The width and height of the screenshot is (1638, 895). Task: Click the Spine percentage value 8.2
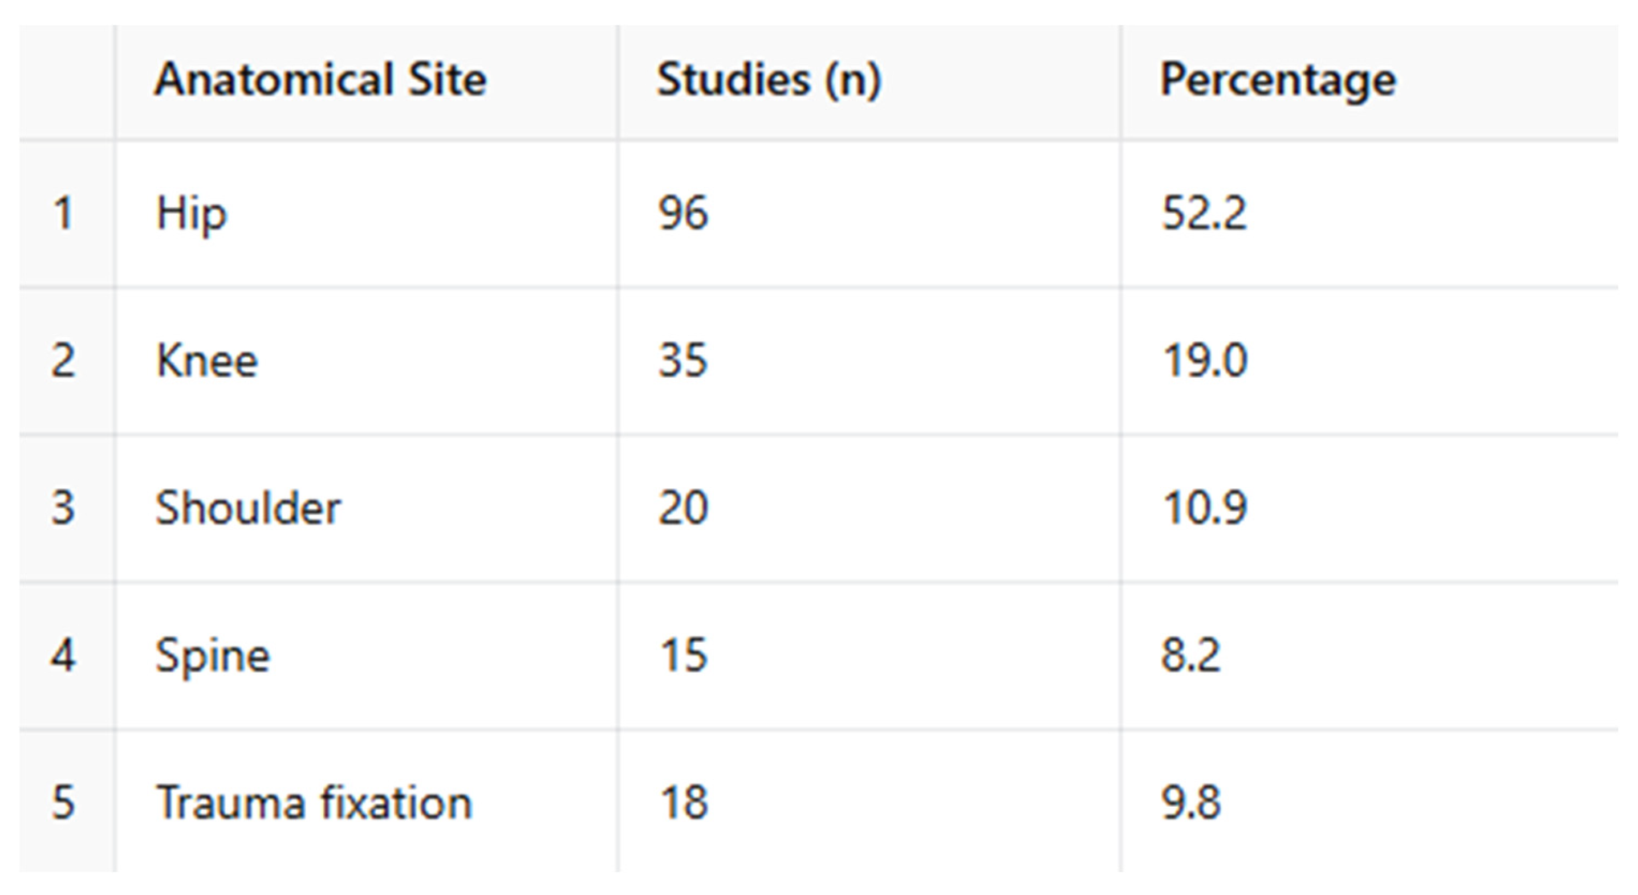(x=1191, y=656)
